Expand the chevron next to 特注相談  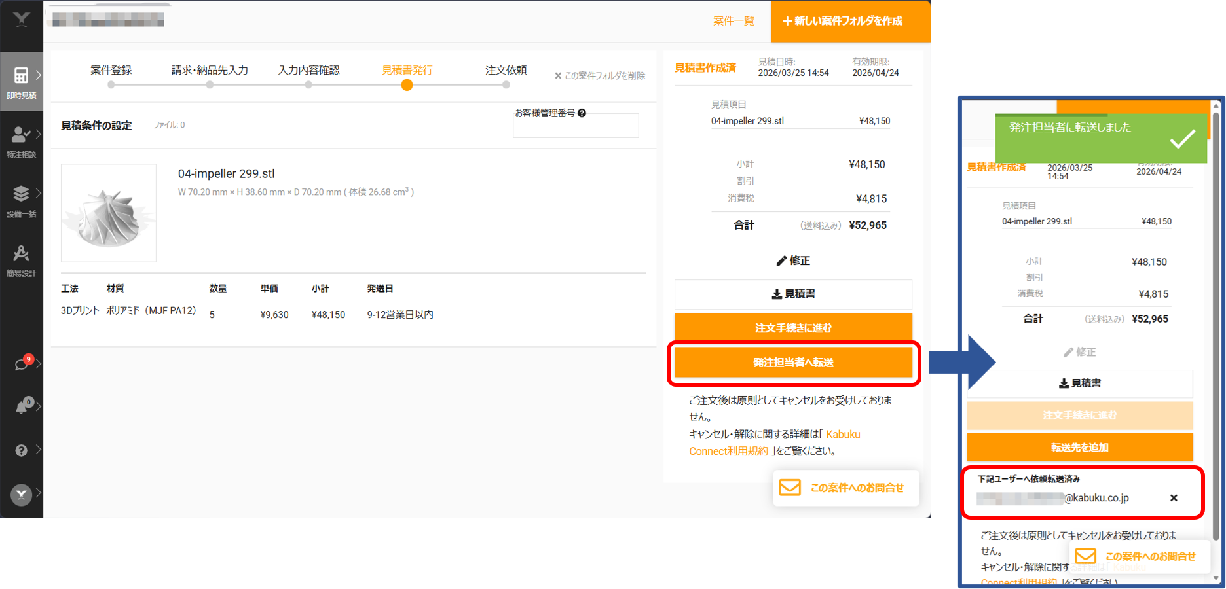[x=39, y=134]
